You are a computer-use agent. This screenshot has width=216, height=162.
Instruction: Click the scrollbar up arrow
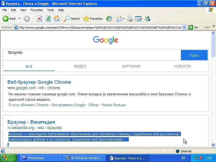(213, 33)
